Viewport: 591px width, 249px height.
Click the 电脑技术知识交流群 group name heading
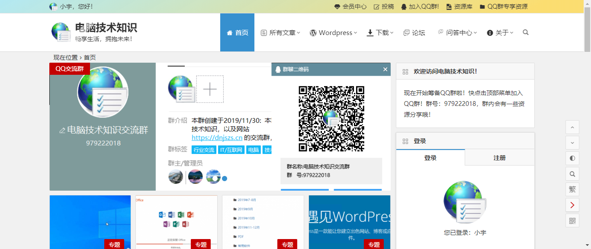[x=108, y=130]
